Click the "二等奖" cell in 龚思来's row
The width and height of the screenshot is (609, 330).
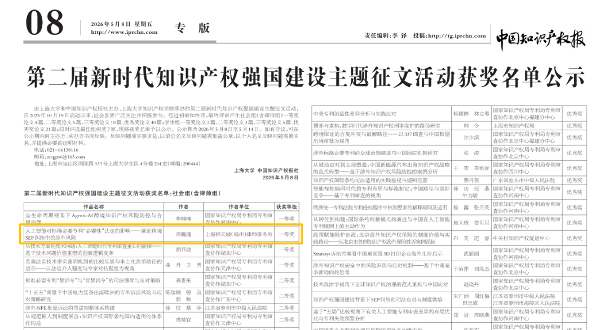pyautogui.click(x=286, y=280)
